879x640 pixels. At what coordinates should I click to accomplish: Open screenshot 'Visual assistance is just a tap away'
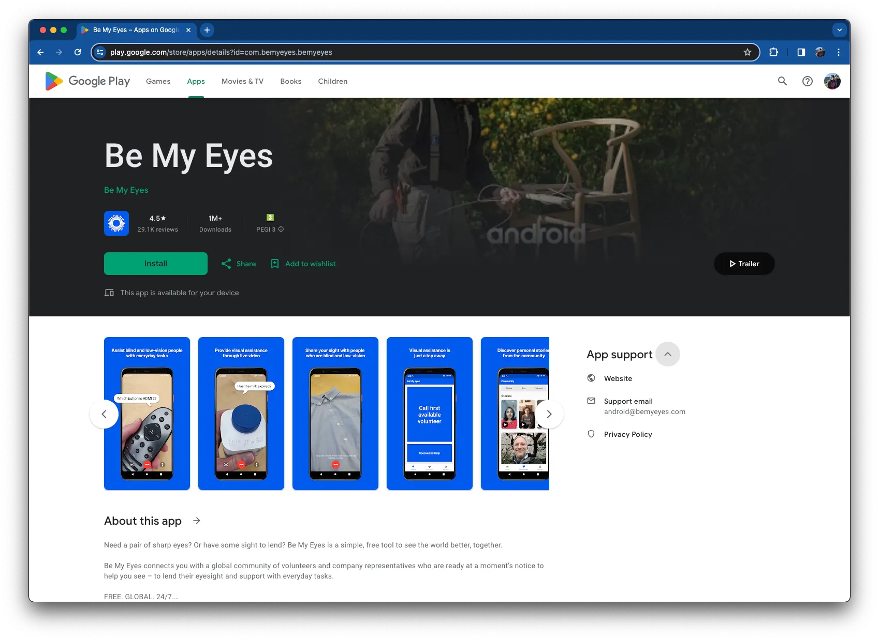[430, 414]
